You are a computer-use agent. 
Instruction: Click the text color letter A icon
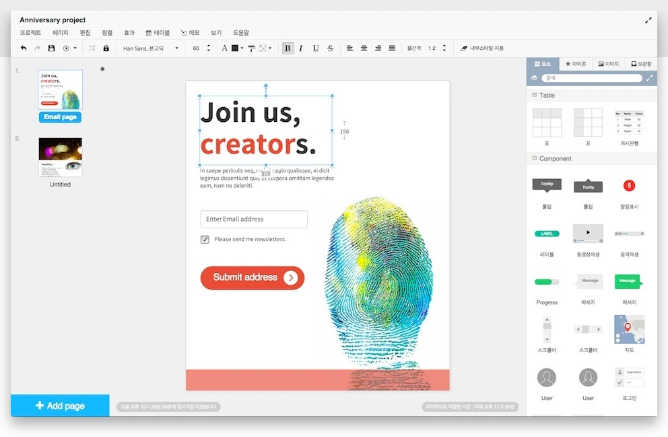224,48
